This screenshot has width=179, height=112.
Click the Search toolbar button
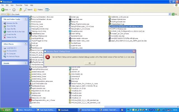point(28,10)
